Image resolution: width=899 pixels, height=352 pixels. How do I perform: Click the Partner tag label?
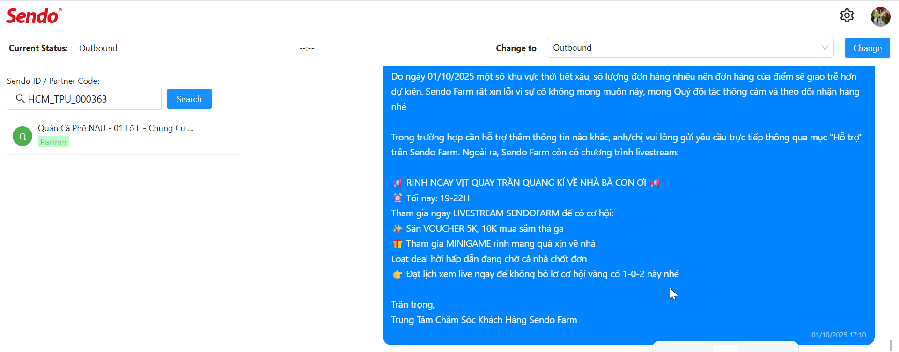click(53, 142)
